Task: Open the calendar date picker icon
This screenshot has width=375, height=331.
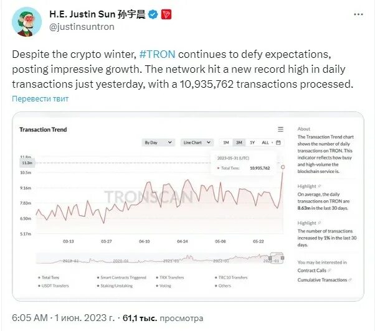Action: (x=278, y=142)
